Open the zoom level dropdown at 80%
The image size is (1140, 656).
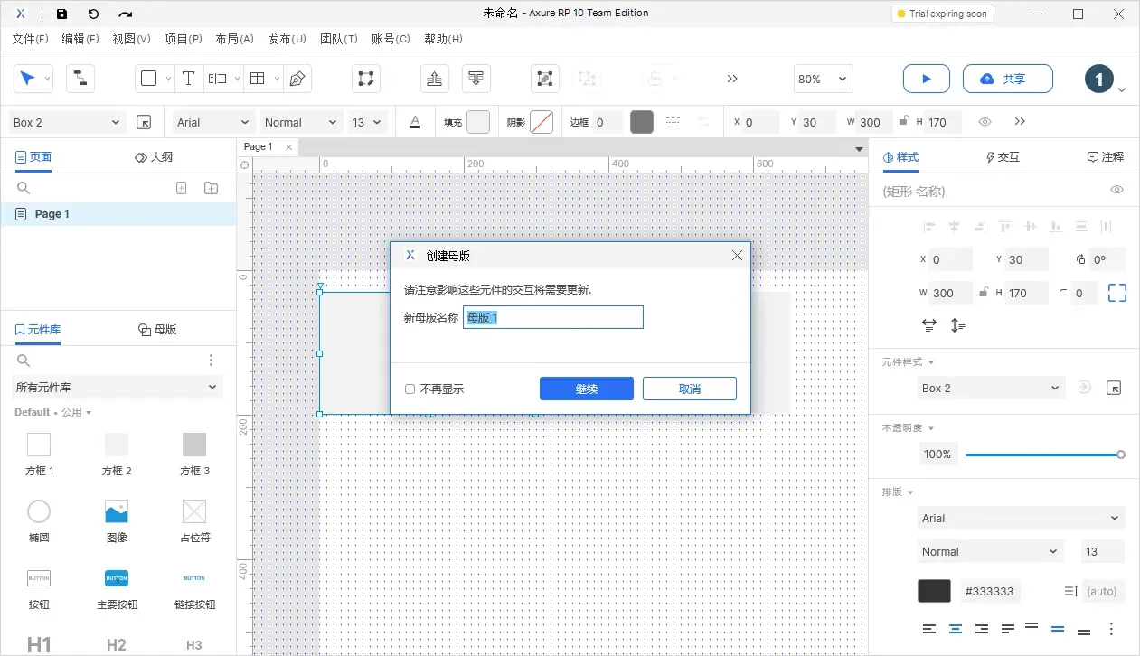click(823, 79)
